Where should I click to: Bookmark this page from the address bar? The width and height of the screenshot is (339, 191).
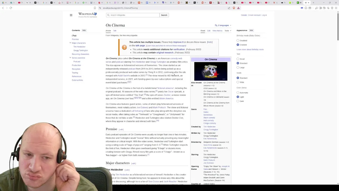point(95,8)
